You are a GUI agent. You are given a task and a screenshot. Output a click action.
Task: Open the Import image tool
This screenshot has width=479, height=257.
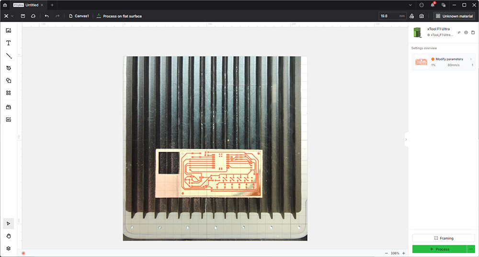tap(9, 30)
